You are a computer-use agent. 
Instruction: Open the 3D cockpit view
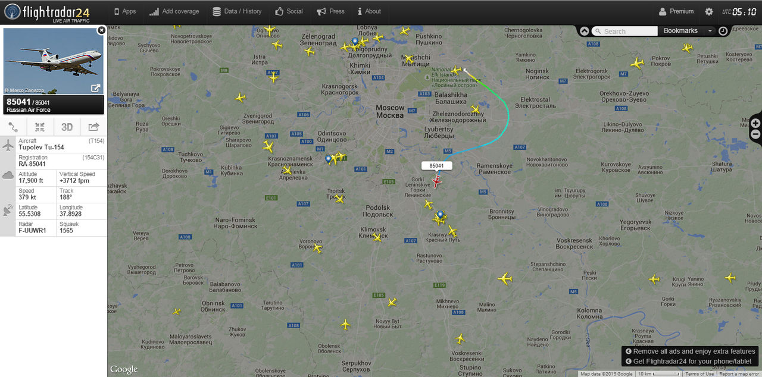(67, 127)
